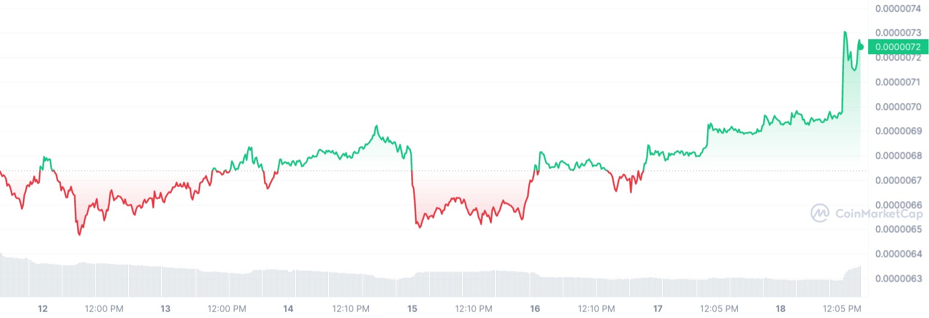This screenshot has width=929, height=318.
Task: Click date marker 12 on the time axis
Action: point(42,309)
